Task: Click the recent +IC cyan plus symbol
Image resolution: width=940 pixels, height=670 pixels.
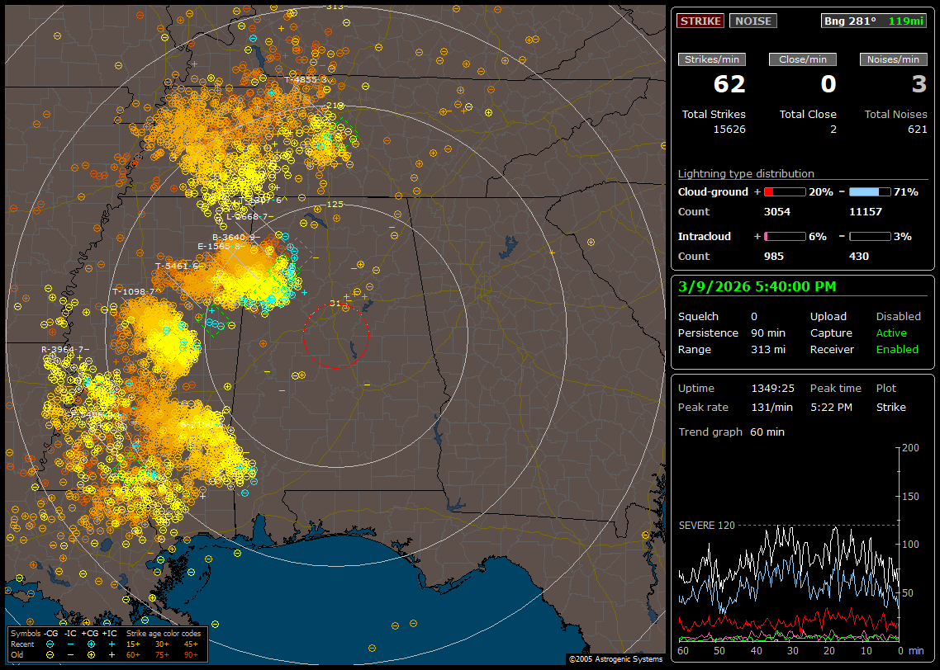Action: tap(112, 644)
